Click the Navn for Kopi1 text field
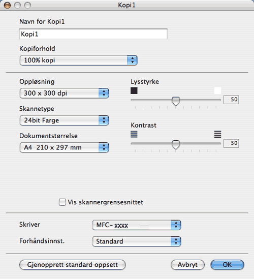This screenshot has width=254, height=279. (x=93, y=34)
